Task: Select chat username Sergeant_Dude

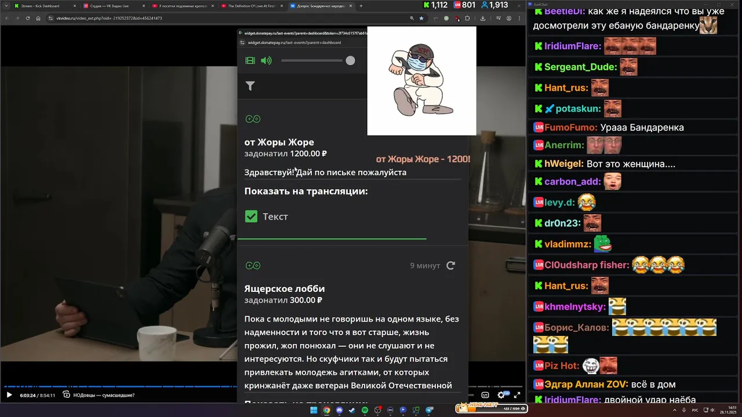Action: coord(580,67)
